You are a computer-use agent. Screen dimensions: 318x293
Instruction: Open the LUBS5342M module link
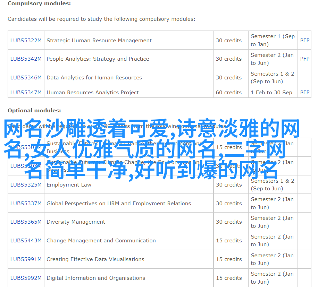point(26,59)
